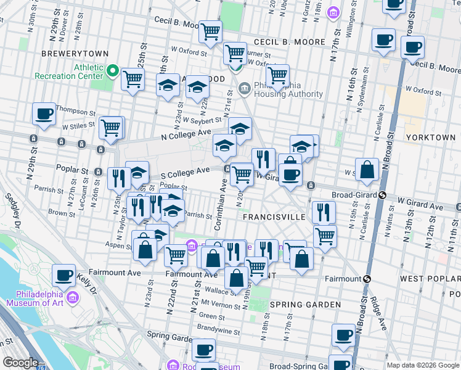This screenshot has width=461, height=370.
Task: Click the YORKTOWN neighborhood label
Action: click(431, 138)
